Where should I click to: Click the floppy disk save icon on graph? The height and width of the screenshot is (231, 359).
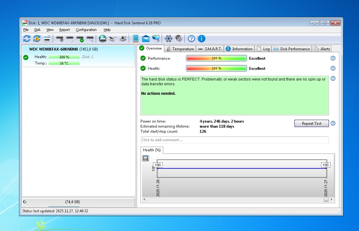146,158
